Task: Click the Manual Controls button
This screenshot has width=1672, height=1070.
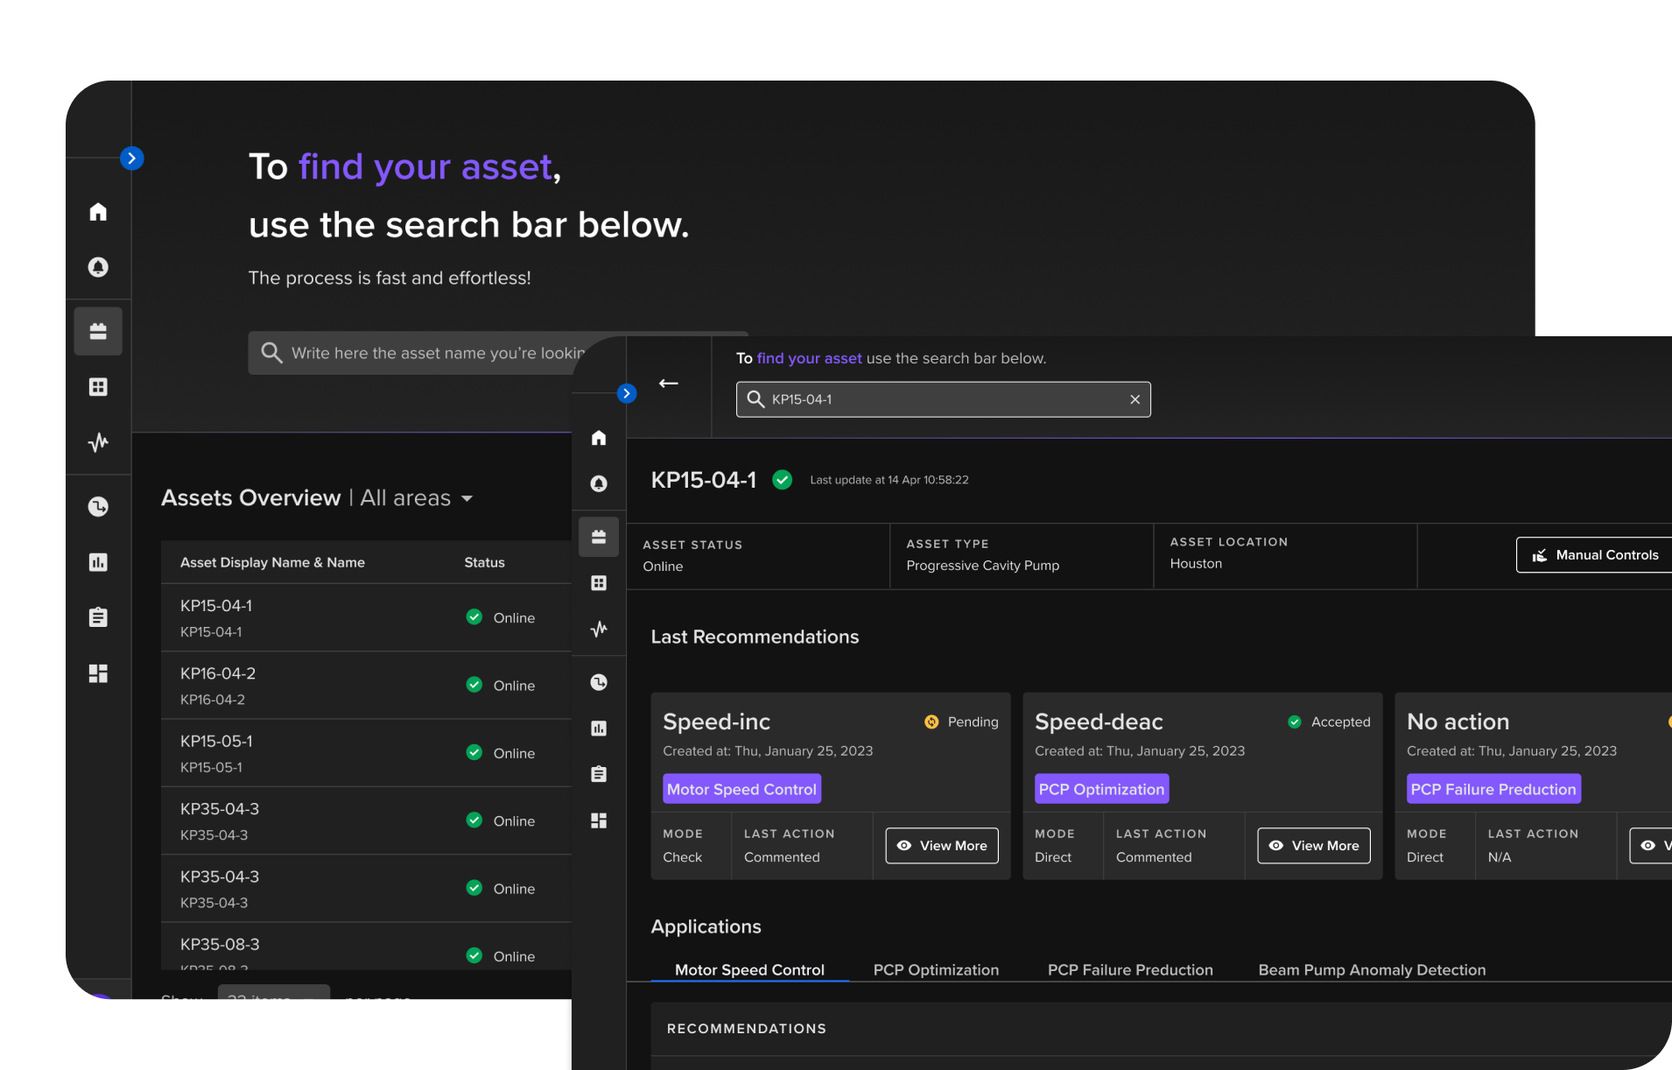Action: (1596, 555)
